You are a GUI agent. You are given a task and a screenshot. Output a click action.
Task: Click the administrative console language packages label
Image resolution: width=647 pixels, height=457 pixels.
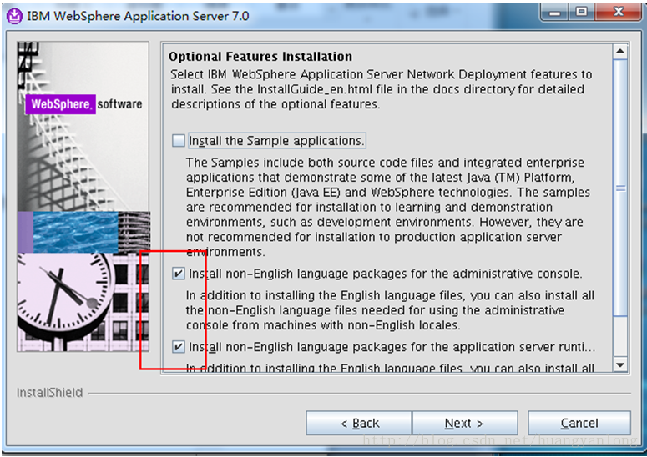(386, 274)
